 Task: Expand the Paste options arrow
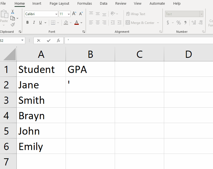pyautogui.click(x=4, y=25)
